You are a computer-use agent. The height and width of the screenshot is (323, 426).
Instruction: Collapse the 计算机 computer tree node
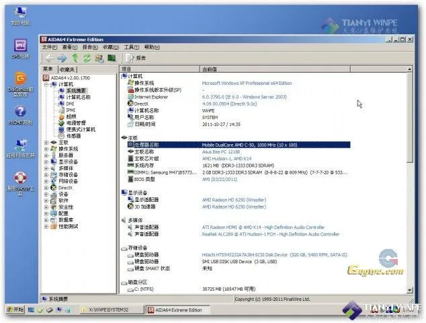pos(46,84)
